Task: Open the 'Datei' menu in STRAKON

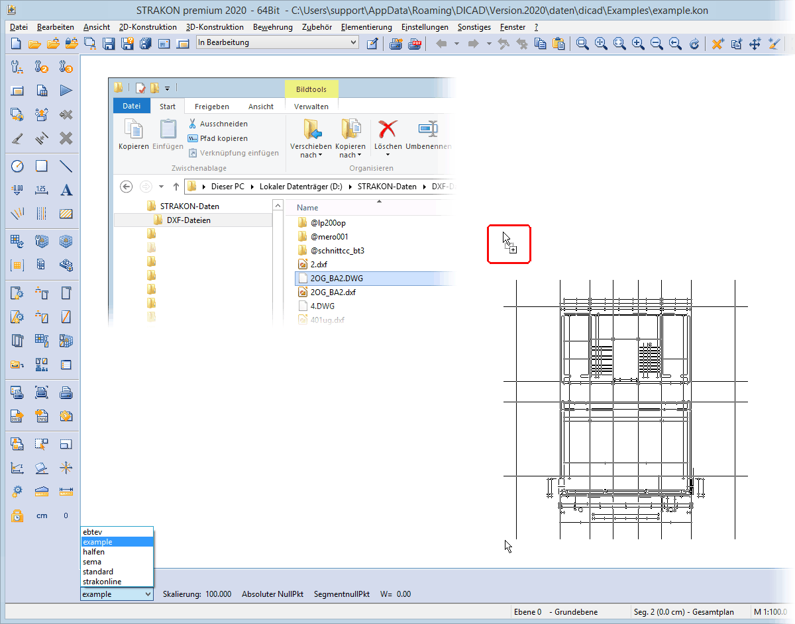Action: (x=19, y=27)
